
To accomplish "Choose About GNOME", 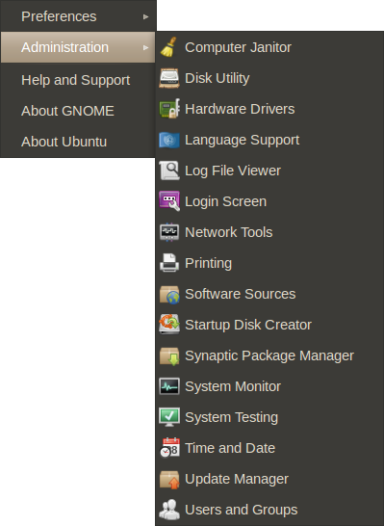I will tap(78, 111).
